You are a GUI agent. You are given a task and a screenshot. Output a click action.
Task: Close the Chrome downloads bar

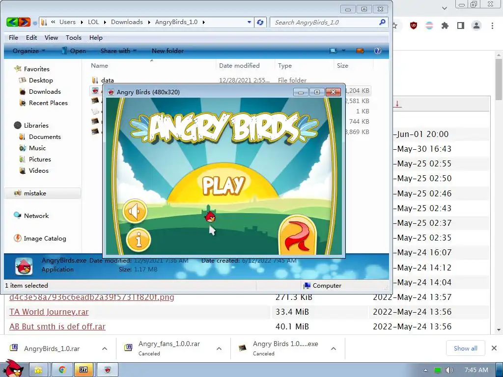(x=494, y=348)
